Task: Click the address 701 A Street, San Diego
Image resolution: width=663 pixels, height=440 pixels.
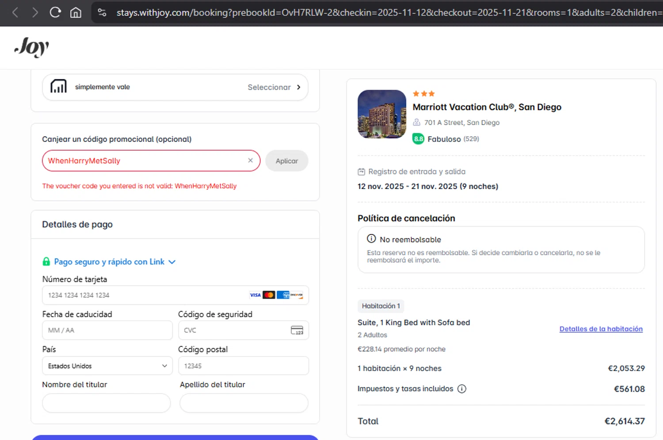Action: tap(462, 123)
